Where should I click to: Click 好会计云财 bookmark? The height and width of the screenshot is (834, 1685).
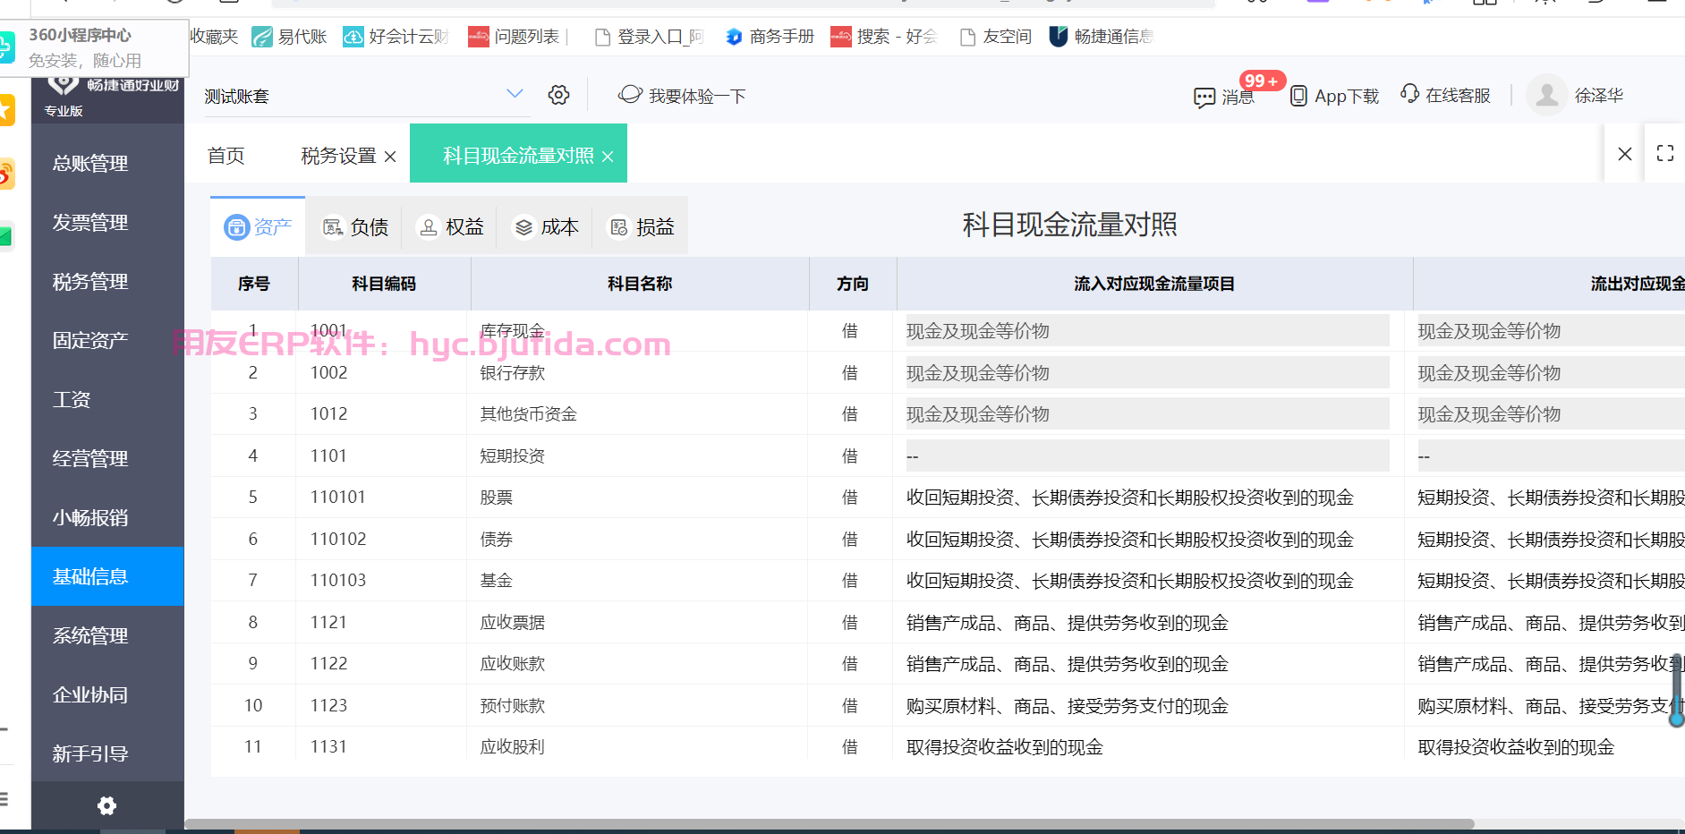click(x=396, y=37)
